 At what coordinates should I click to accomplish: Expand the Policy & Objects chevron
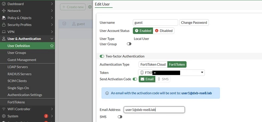click(x=52, y=18)
